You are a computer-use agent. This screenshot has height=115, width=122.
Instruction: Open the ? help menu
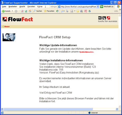click(x=45, y=7)
